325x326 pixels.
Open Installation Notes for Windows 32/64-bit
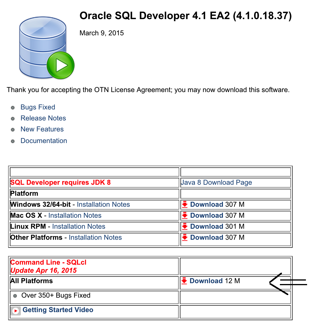(x=104, y=204)
